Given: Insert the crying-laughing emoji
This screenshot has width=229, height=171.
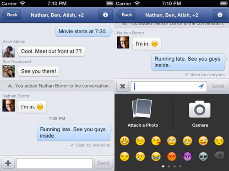Looking at the screenshot, I should pyautogui.click(x=156, y=156).
